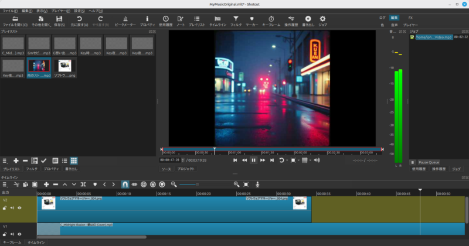
Task: Hide the V2 track with the eye icon
Action: coord(19,208)
